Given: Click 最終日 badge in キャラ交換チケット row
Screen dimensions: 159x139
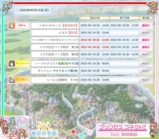Looking at the screenshot, I should (146, 40).
